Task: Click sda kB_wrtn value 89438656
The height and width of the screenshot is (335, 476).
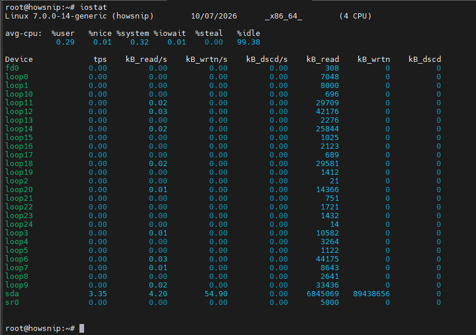Action: (x=371, y=294)
